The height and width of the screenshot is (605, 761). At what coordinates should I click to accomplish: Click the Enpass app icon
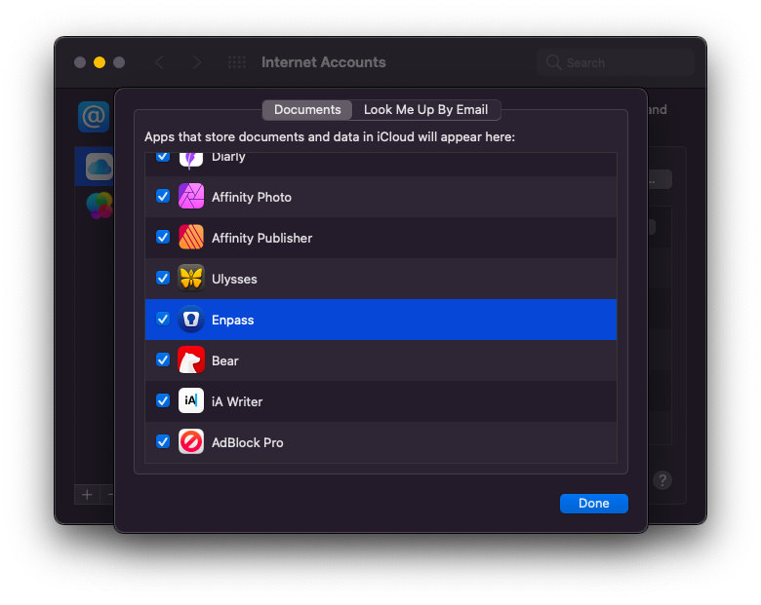190,319
